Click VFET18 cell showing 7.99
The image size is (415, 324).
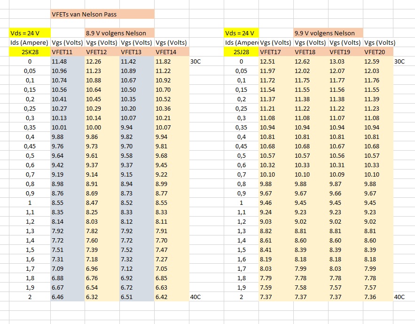click(x=311, y=268)
